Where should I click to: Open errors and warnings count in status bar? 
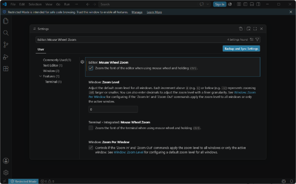[x=47, y=181]
